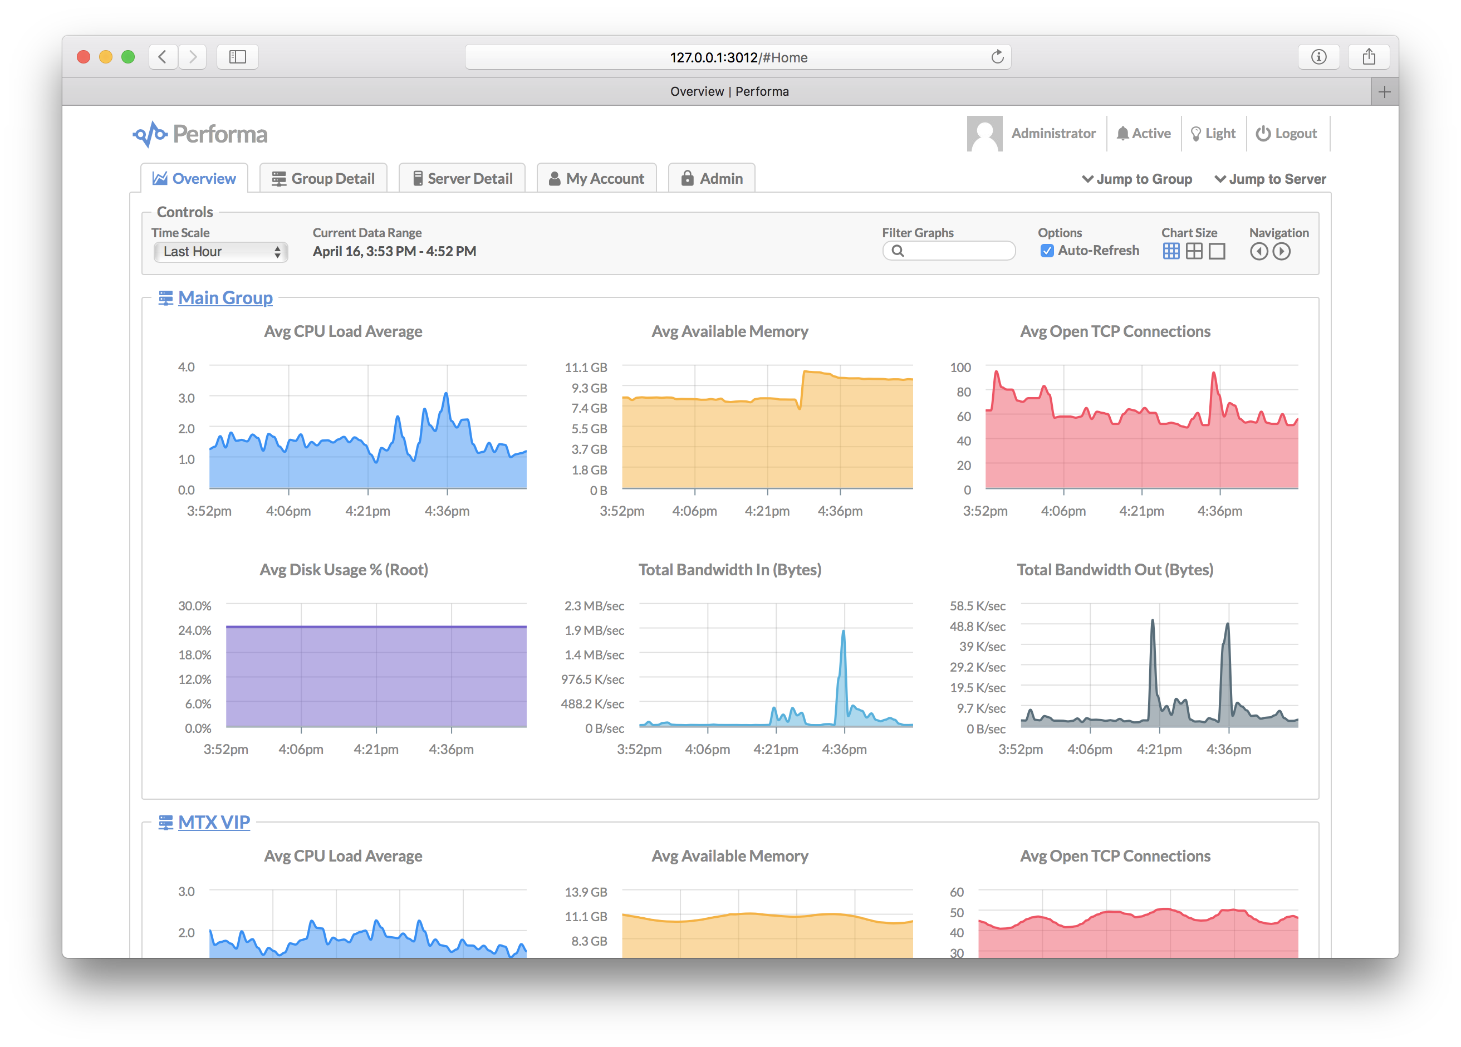Select the medium chart size icon
1461x1047 pixels.
click(1194, 251)
